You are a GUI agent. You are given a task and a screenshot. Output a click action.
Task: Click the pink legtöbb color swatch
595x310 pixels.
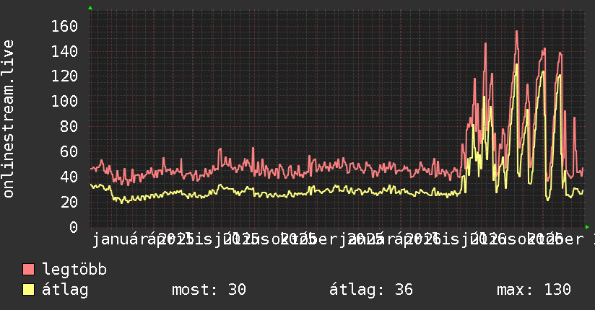point(28,270)
